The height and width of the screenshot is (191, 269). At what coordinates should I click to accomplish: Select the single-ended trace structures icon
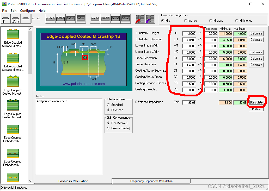coord(26,19)
